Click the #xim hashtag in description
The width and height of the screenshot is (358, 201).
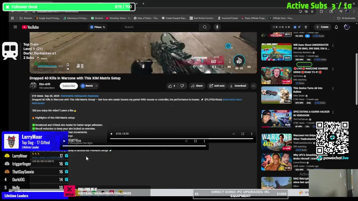[x=239, y=99]
